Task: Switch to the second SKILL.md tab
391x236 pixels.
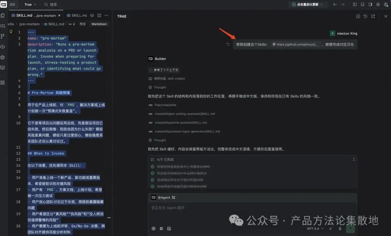Action: 77,16
